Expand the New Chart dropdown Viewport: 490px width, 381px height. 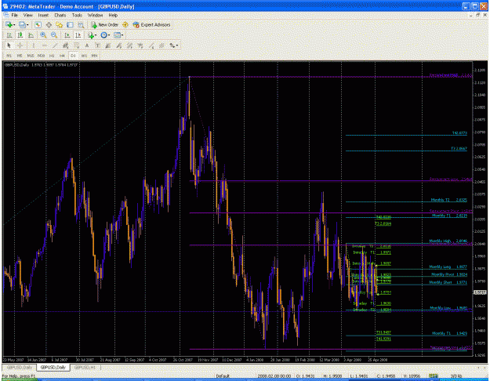[x=14, y=24]
